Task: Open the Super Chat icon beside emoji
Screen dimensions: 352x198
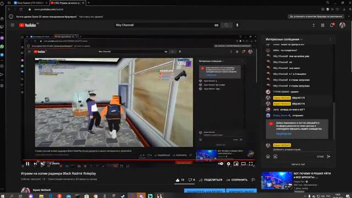Action: click(x=275, y=156)
